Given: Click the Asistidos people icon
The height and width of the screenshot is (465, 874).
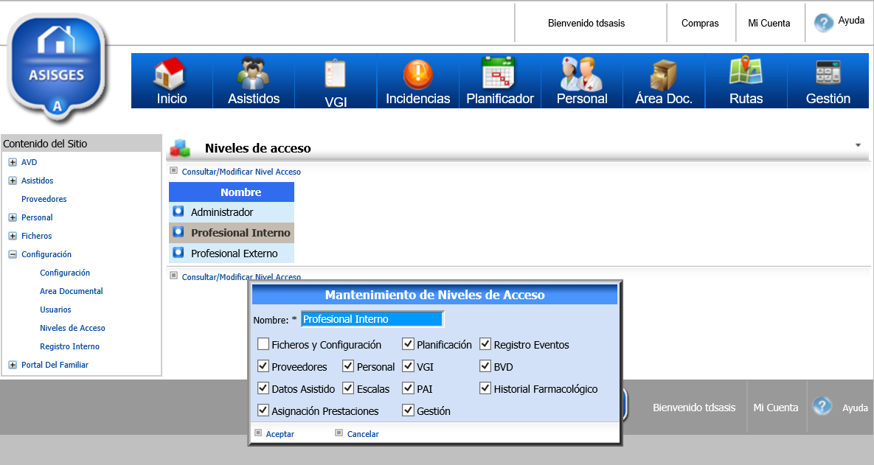Looking at the screenshot, I should tap(253, 74).
